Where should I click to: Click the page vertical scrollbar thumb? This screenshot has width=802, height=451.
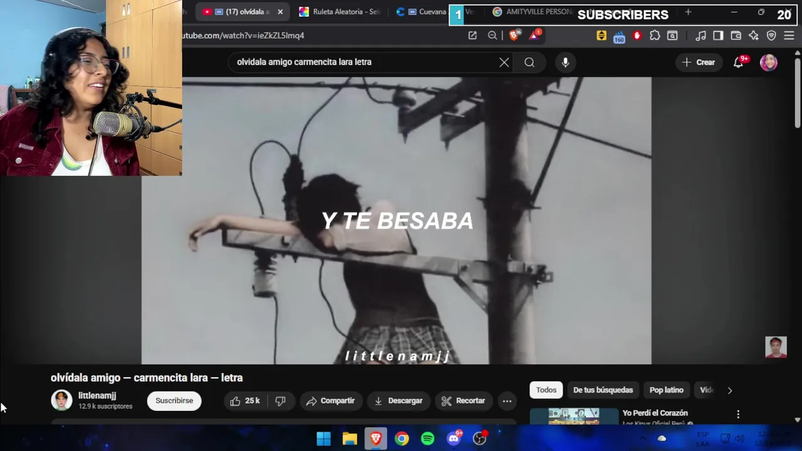point(797,93)
